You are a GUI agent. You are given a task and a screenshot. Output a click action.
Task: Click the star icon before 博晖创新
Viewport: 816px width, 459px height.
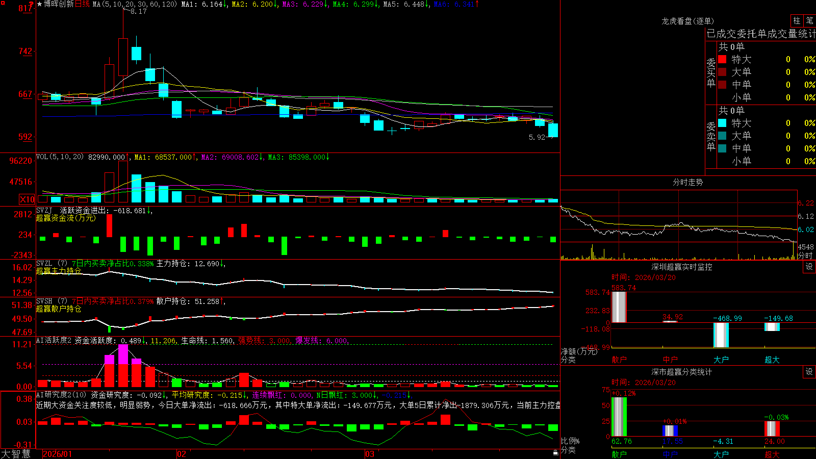(40, 4)
